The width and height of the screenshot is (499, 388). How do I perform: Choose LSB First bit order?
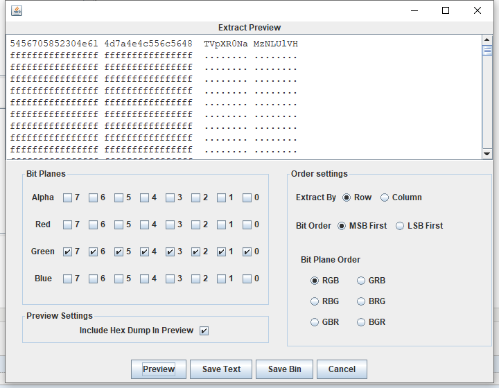point(400,226)
